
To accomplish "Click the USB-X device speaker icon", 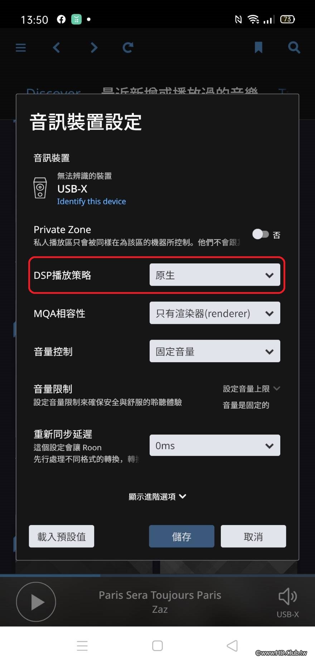I will pyautogui.click(x=40, y=188).
